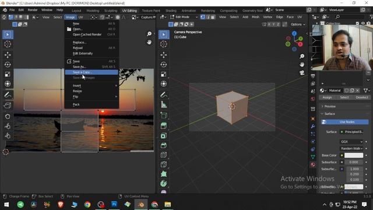Select the Pinch tool in UV editor
This screenshot has width=373, height=210.
click(x=8, y=136)
